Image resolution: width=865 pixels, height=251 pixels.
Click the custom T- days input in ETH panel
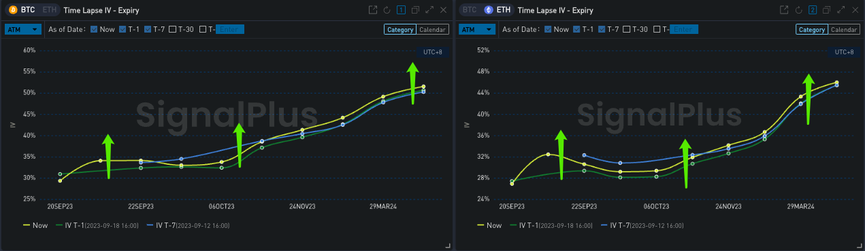coord(683,29)
